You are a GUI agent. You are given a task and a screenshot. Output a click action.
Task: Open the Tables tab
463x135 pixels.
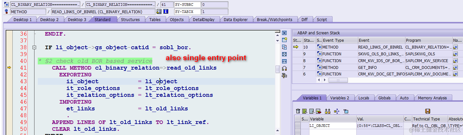(155, 19)
